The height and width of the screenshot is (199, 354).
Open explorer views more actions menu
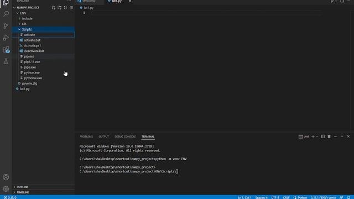tap(69, 1)
